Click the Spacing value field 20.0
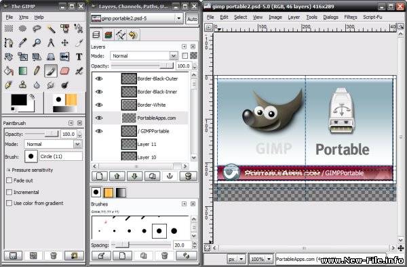This screenshot has width=407, height=267. click(x=182, y=245)
